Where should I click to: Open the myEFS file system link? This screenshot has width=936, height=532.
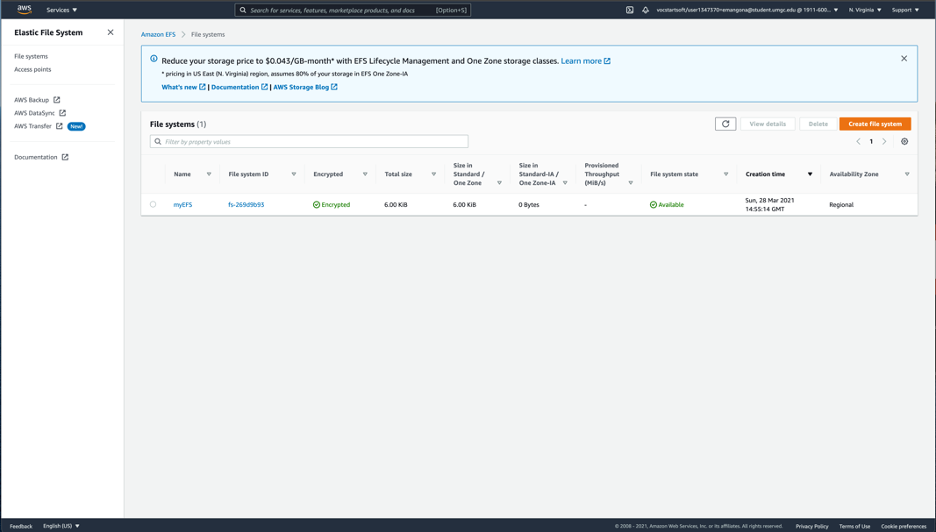click(x=182, y=204)
